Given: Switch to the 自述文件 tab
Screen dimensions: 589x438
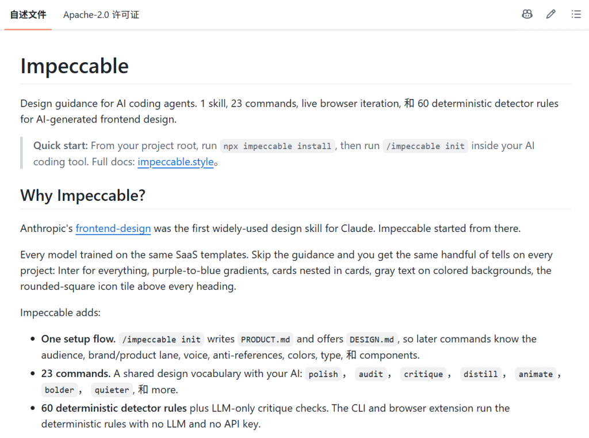Looking at the screenshot, I should [x=28, y=14].
